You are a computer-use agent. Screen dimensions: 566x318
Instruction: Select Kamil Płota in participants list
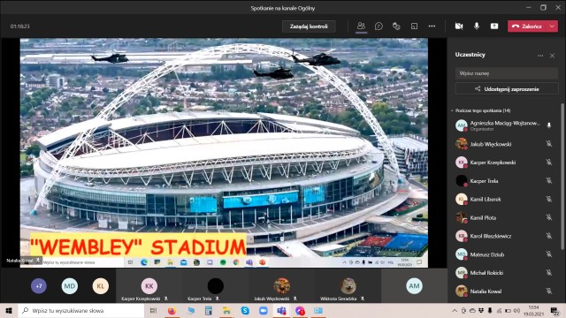(505, 217)
